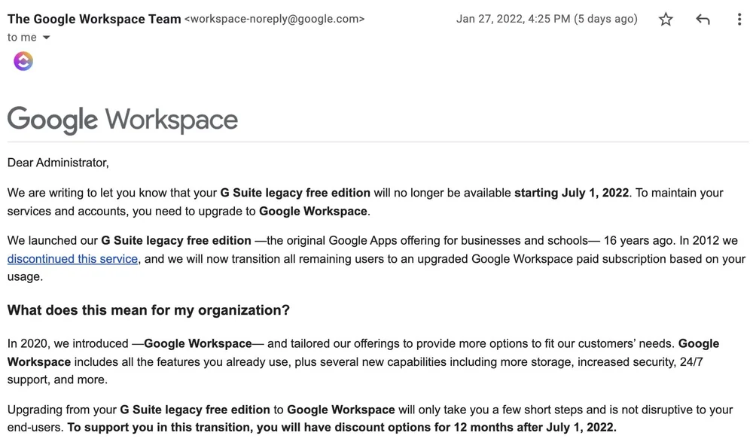Reply using the arrow icon

pos(703,20)
